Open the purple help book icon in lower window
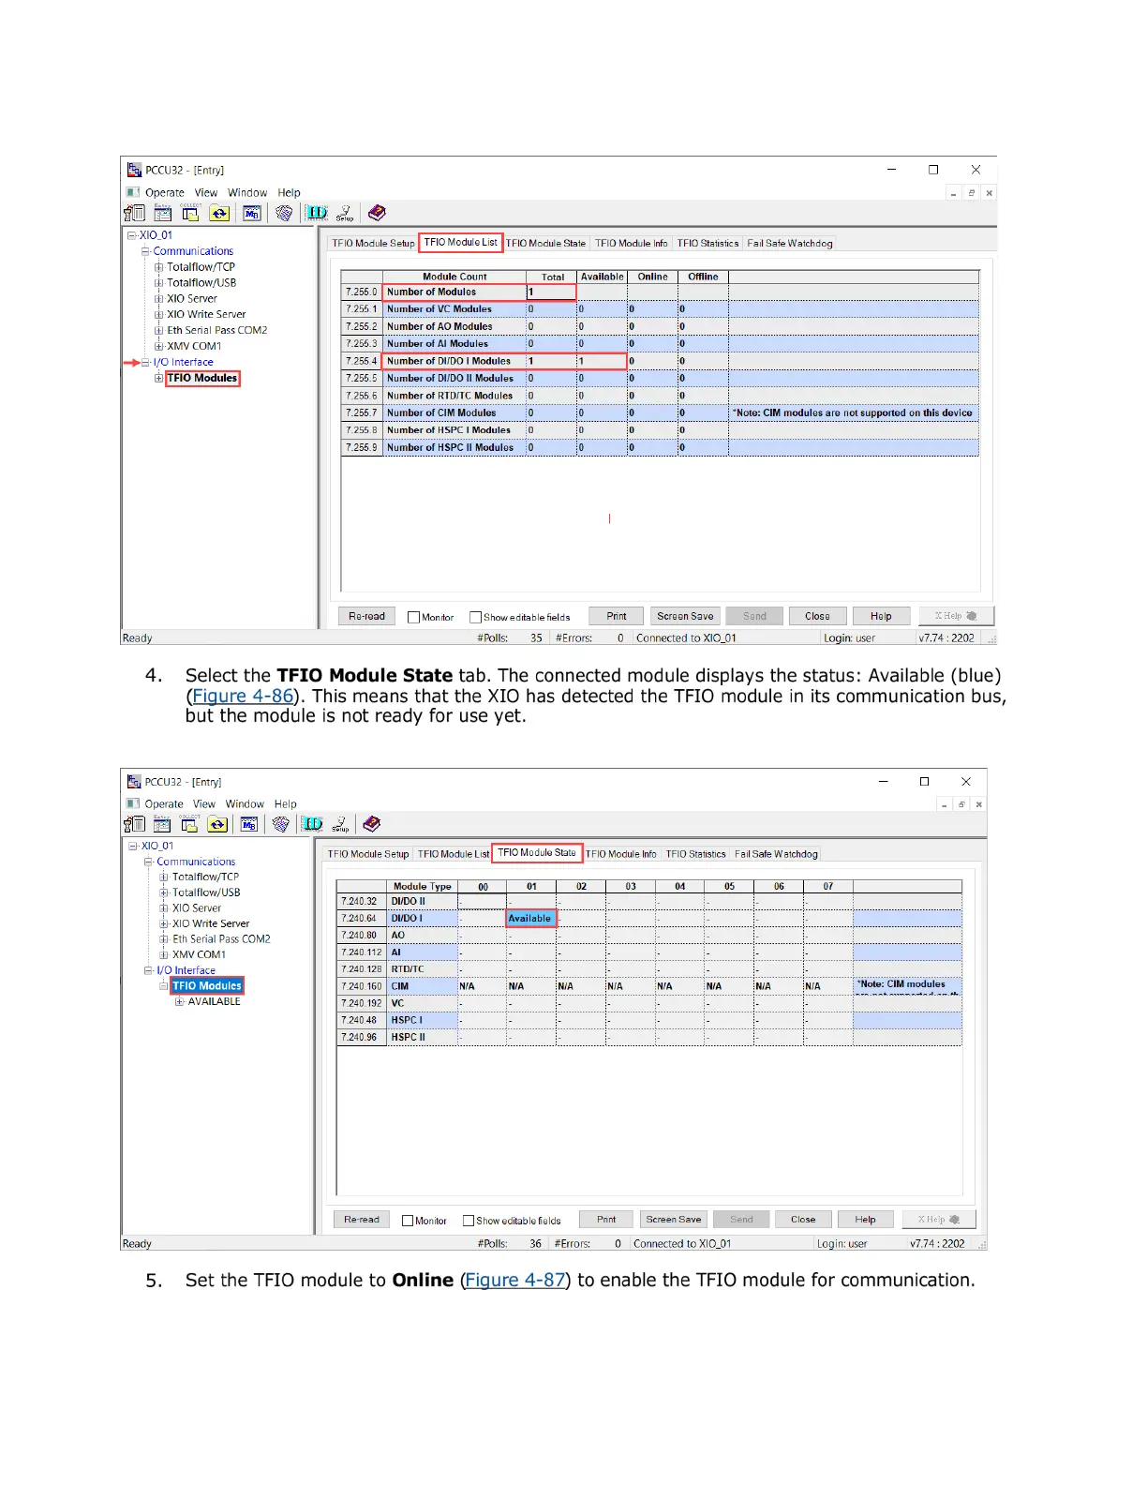 [372, 824]
